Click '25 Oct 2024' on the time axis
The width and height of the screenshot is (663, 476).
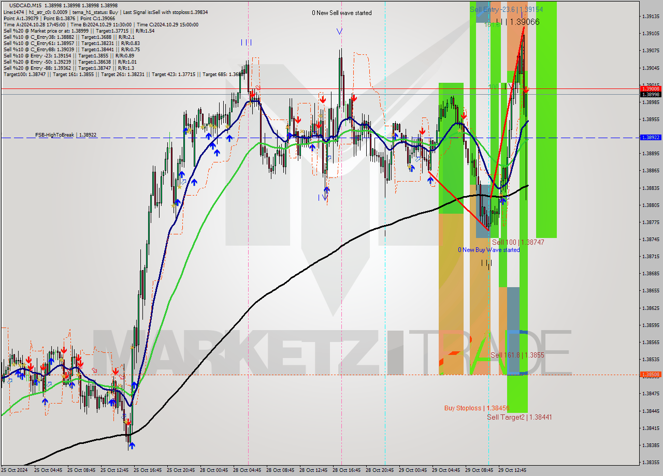[16, 470]
